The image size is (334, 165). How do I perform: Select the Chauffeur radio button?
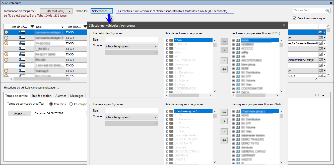tap(51, 104)
